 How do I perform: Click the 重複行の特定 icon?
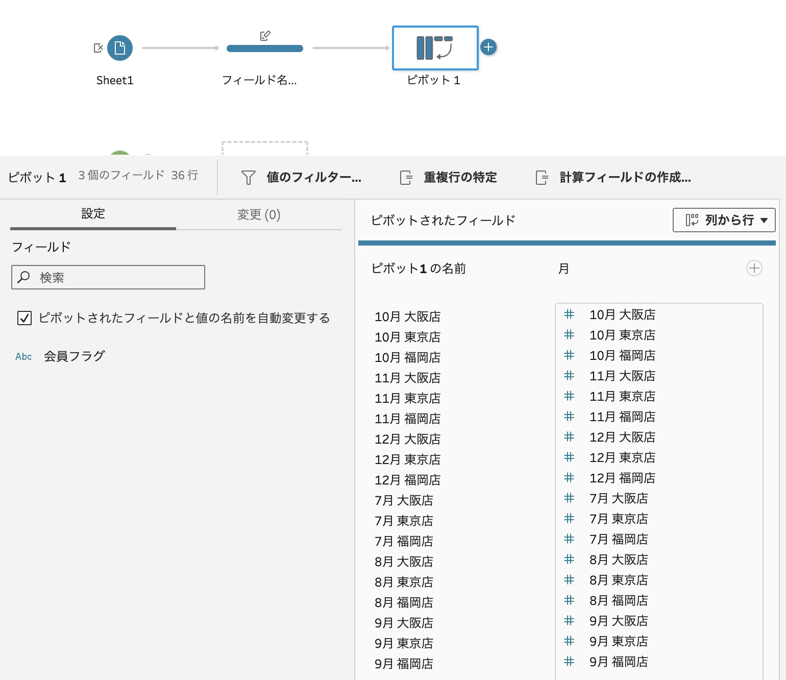[x=406, y=178]
